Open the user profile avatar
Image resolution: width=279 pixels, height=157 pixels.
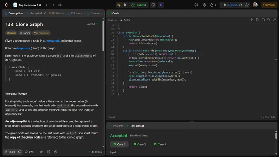(255, 5)
